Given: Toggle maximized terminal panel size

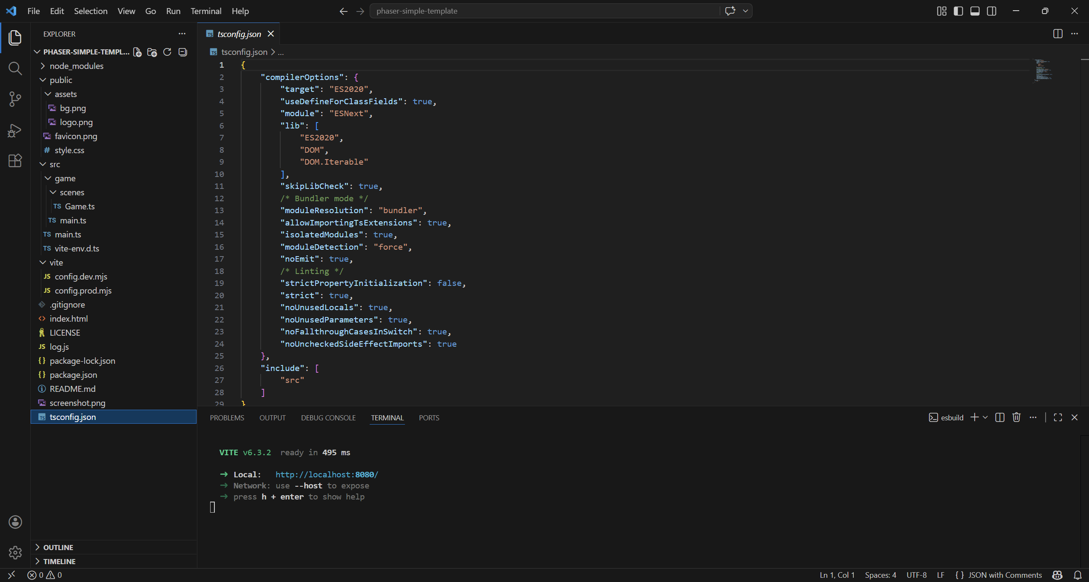Looking at the screenshot, I should click(x=1058, y=417).
